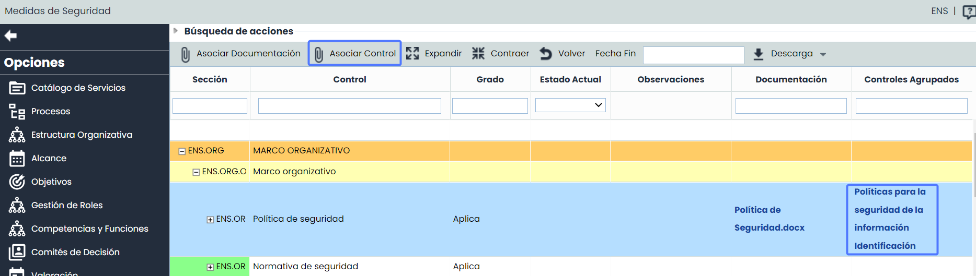Viewport: 976px width, 276px height.
Task: Click the back arrow icon in sidebar
Action: coord(10,35)
